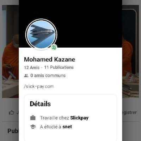Tap the graduation cap education icon
This screenshot has width=141, height=141.
33,127
